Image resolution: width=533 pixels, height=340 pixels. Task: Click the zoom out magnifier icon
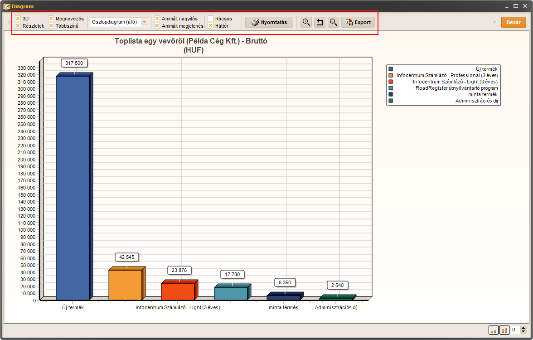click(334, 23)
